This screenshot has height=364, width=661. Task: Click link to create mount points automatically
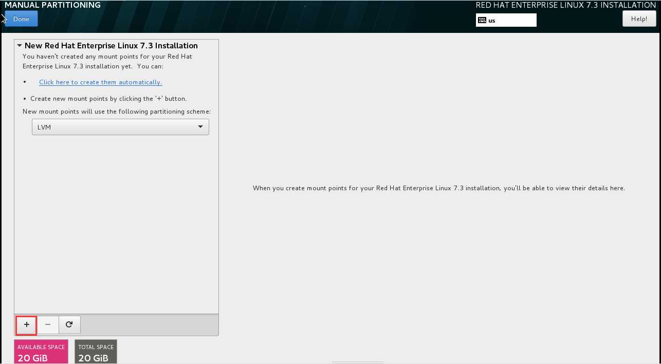coord(101,82)
